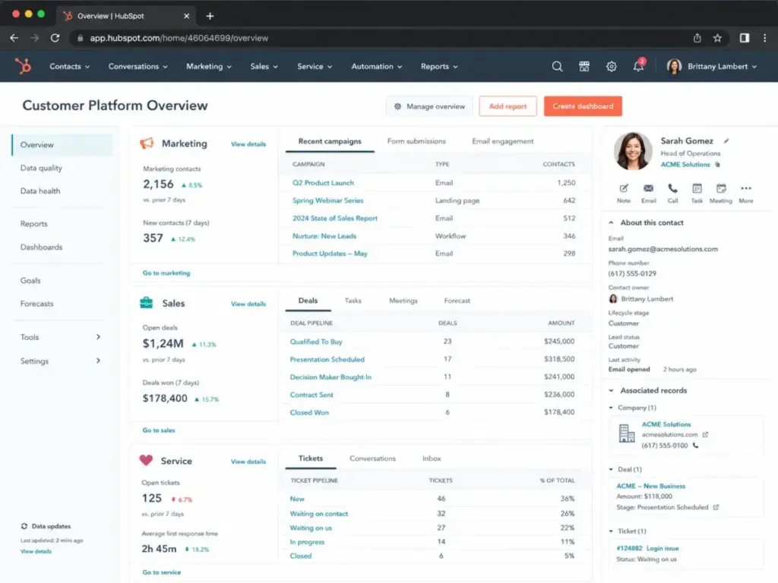This screenshot has width=778, height=583.
Task: Select Forecasts in sidebar
Action: point(36,304)
